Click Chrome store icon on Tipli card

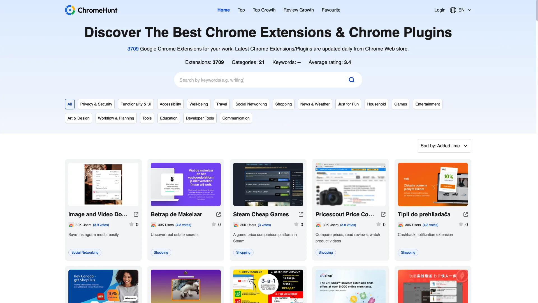click(401, 225)
